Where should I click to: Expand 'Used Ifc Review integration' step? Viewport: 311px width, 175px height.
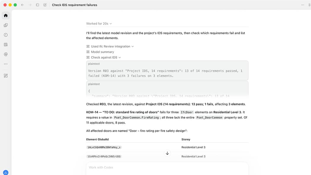pyautogui.click(x=110, y=46)
